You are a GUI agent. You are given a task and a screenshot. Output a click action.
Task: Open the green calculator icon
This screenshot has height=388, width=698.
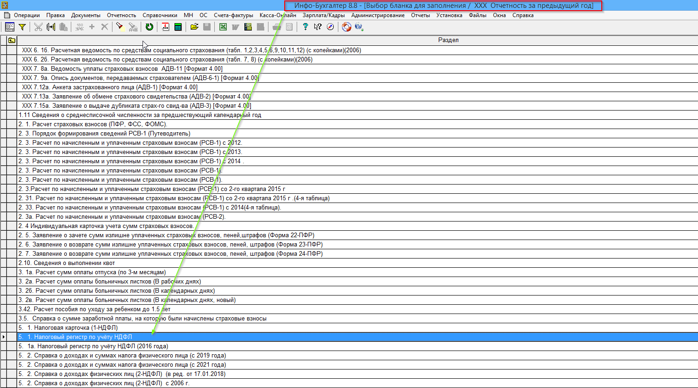[x=178, y=27]
